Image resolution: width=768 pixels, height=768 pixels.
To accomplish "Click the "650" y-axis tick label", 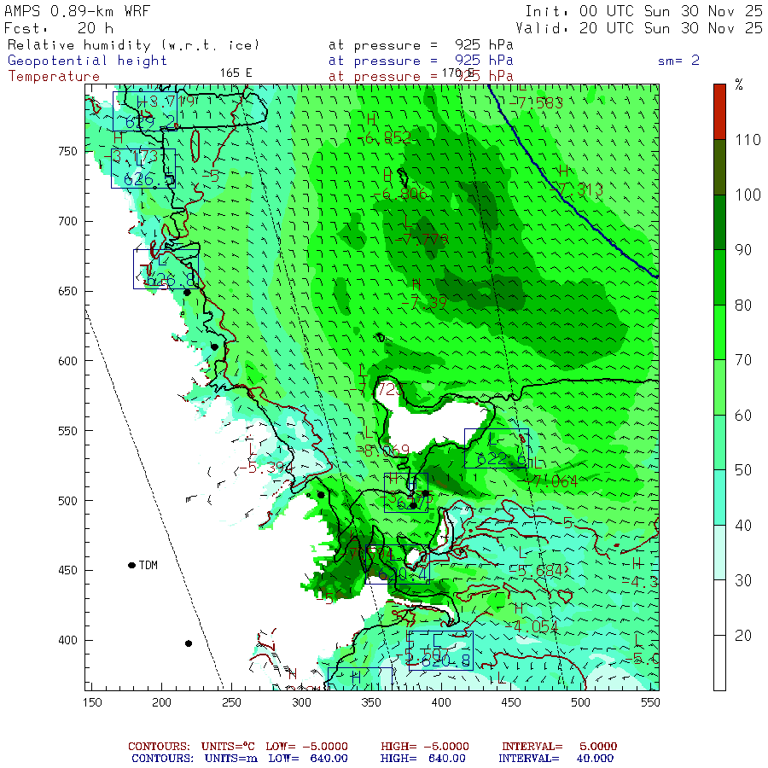I will point(67,291).
